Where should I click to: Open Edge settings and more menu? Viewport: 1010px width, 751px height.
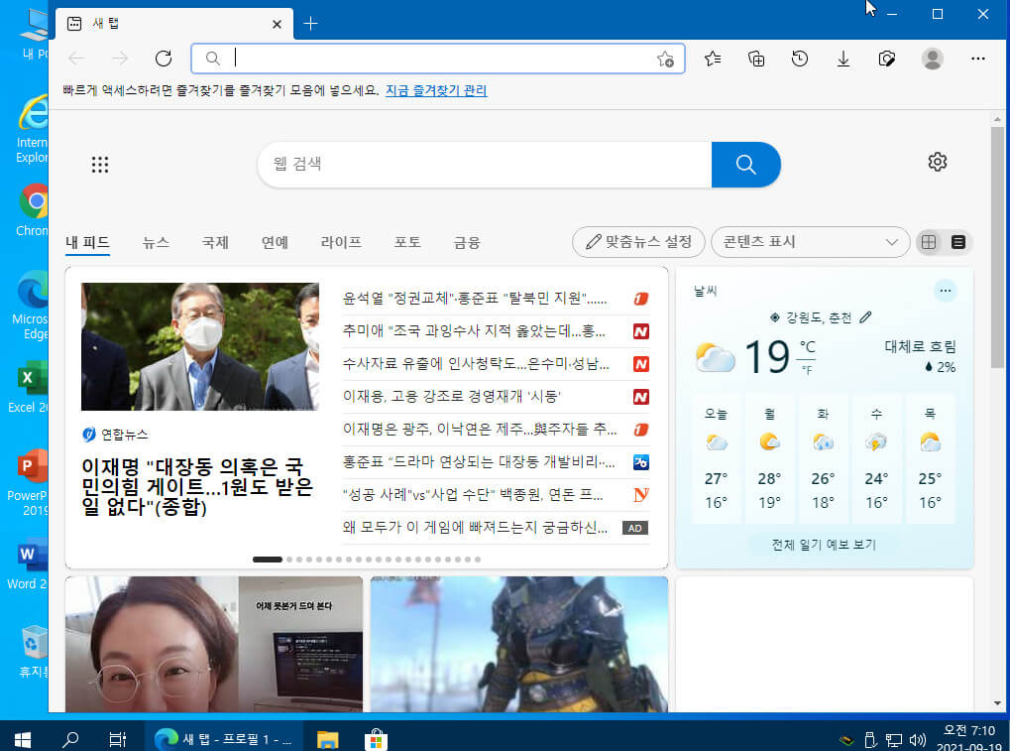tap(978, 59)
